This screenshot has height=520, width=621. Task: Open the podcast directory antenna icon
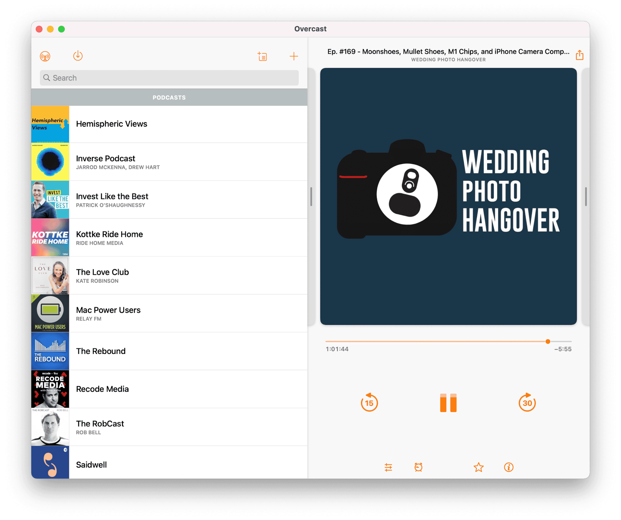tap(45, 56)
